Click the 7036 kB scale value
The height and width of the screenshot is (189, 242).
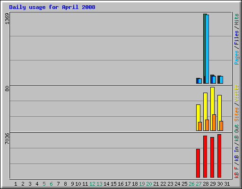(x=7, y=138)
